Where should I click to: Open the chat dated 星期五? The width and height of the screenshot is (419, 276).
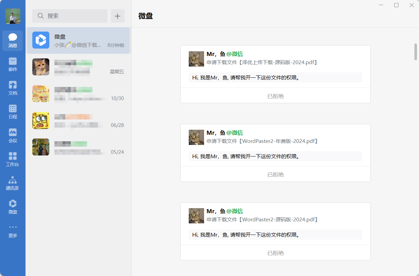pyautogui.click(x=78, y=67)
